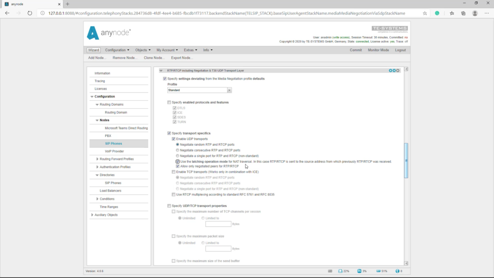Click the Commit button

pos(356,50)
